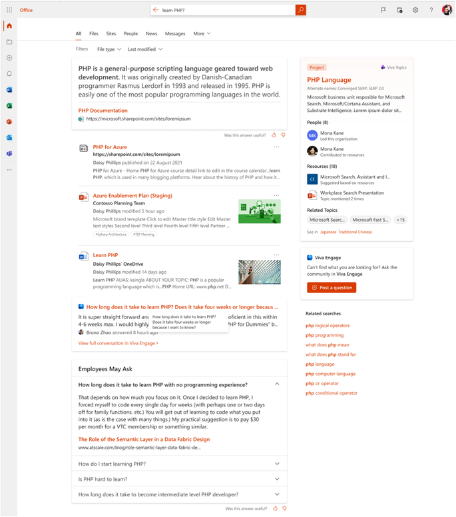Open more apps ellipsis in sidebar
The image size is (456, 517).
[x=9, y=170]
